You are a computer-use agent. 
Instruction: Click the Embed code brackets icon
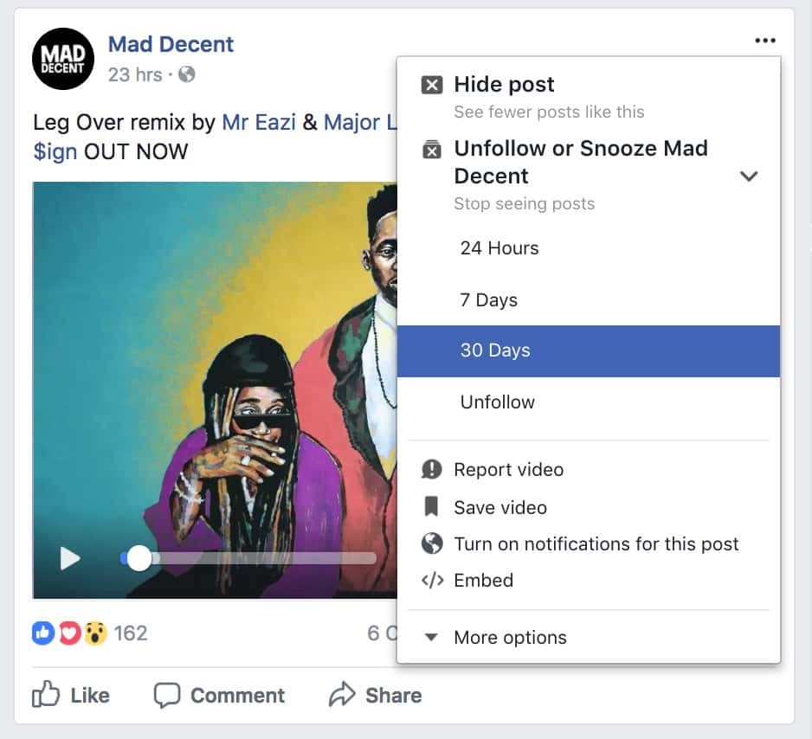pyautogui.click(x=432, y=581)
